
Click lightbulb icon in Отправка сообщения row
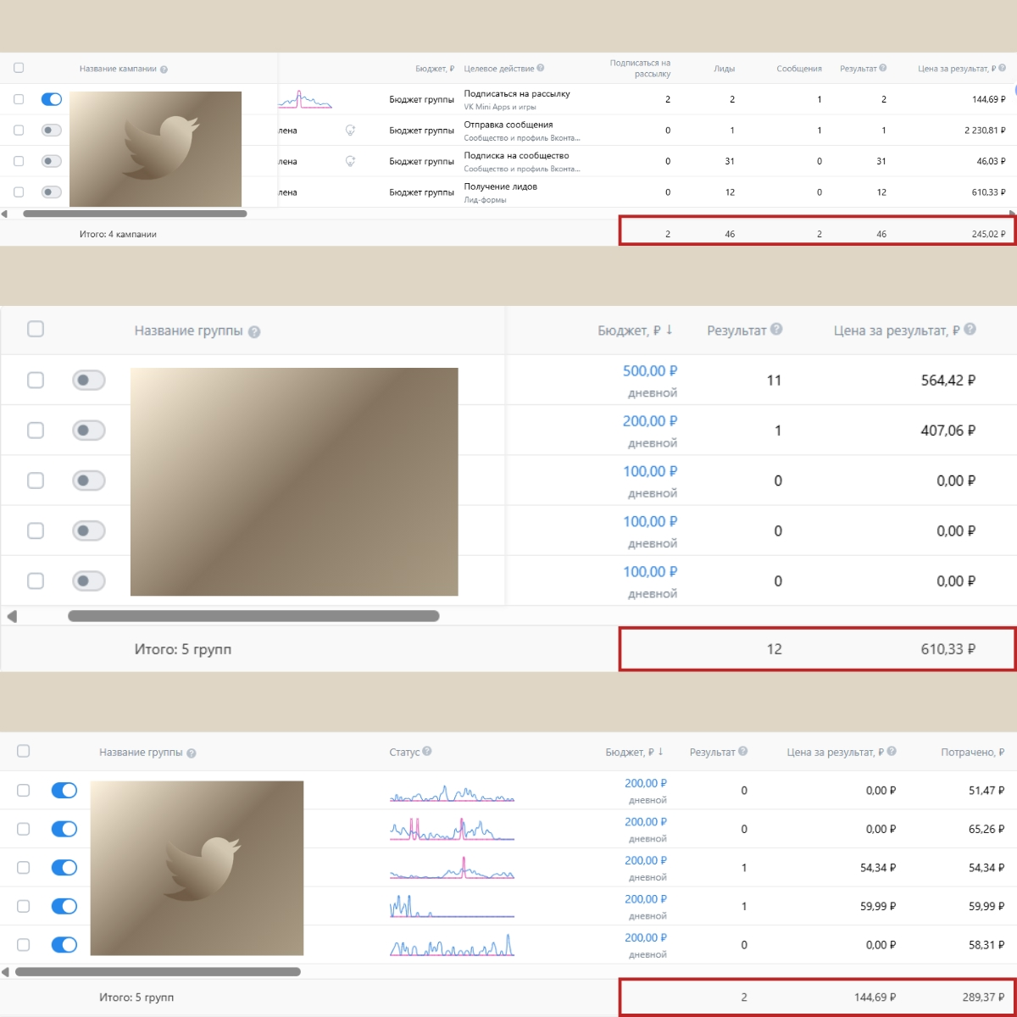pyautogui.click(x=350, y=131)
